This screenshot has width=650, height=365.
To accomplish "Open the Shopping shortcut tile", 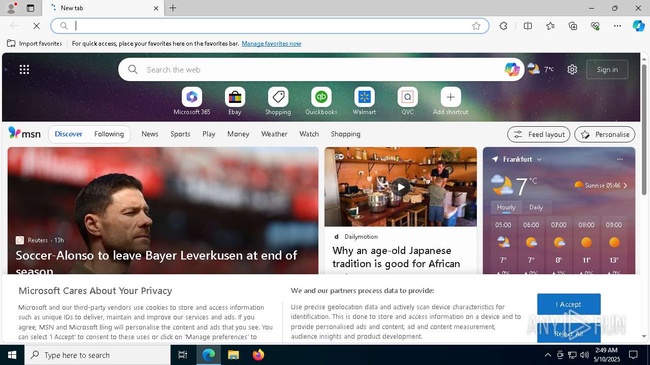I will click(x=278, y=101).
